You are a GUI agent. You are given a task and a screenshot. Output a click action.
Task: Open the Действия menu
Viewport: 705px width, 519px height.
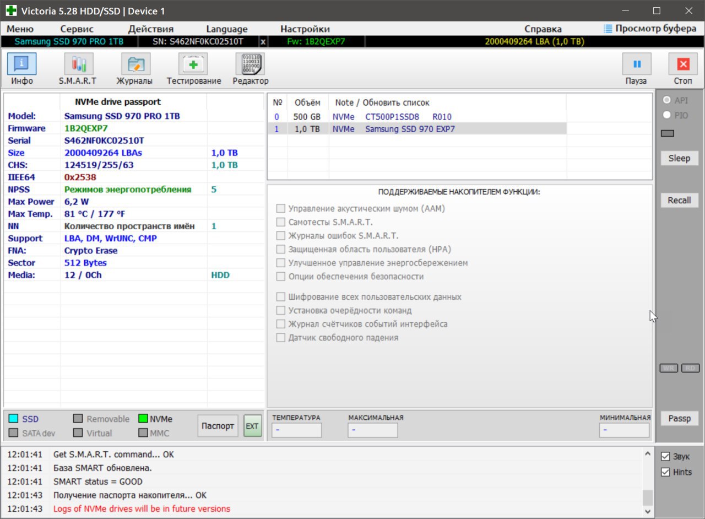150,29
